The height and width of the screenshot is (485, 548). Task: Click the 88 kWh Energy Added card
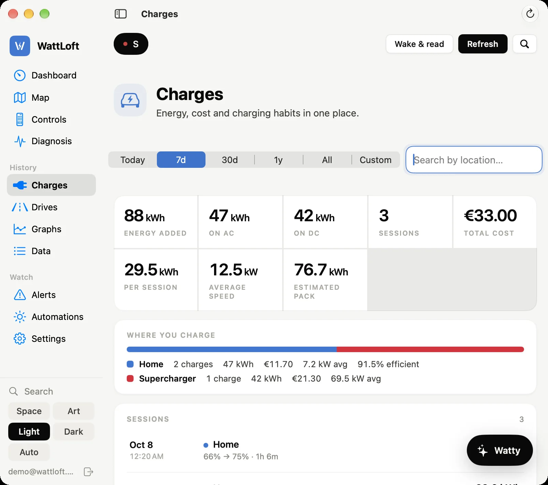click(156, 222)
